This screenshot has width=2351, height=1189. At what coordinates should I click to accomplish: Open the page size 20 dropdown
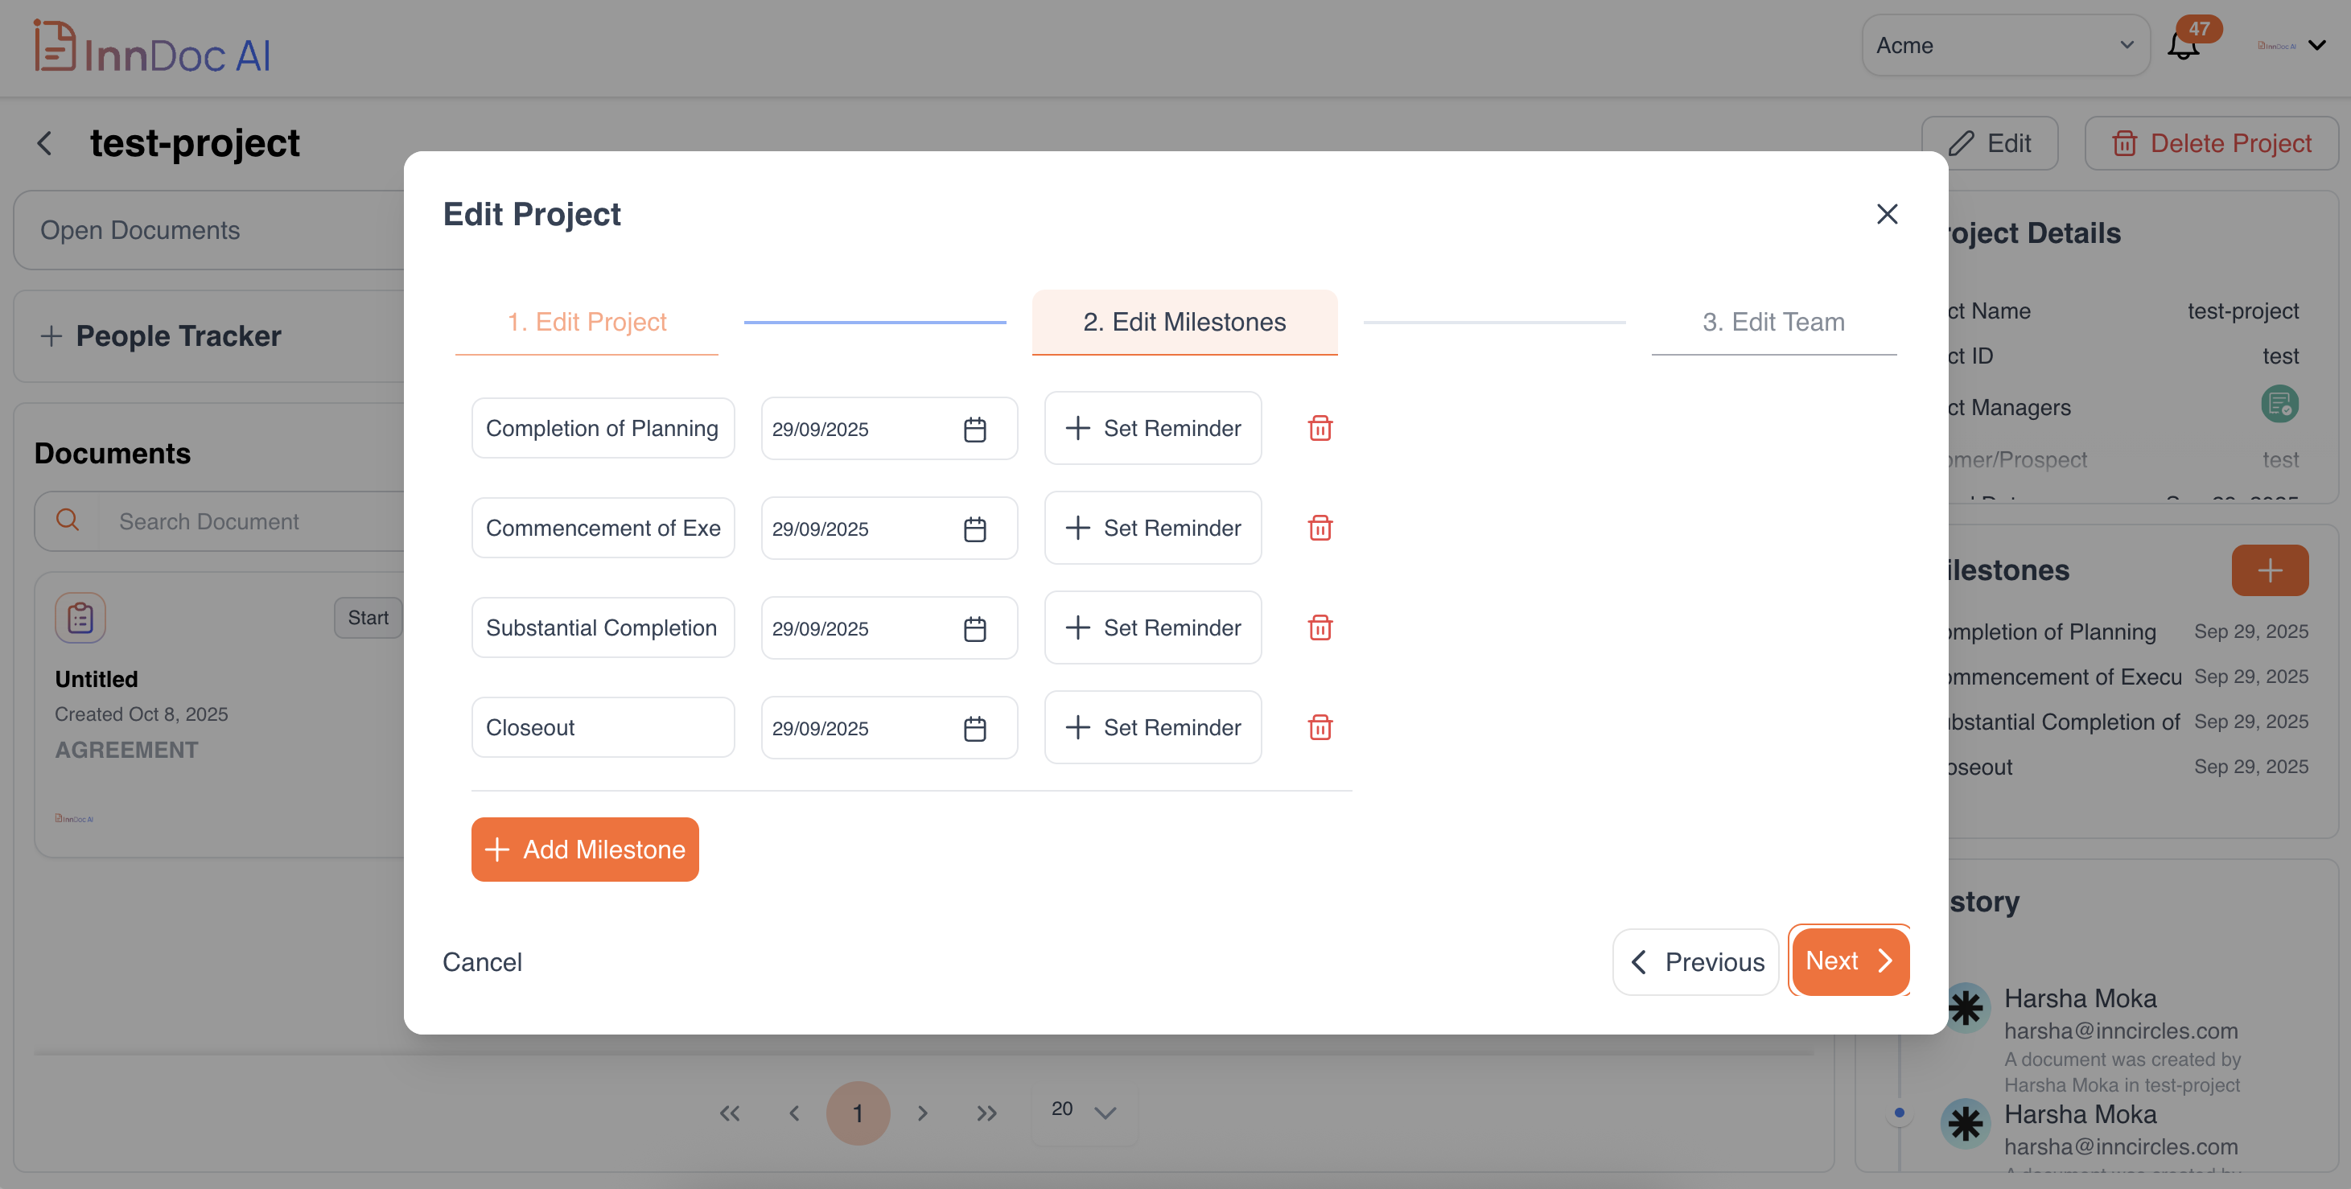(1083, 1112)
